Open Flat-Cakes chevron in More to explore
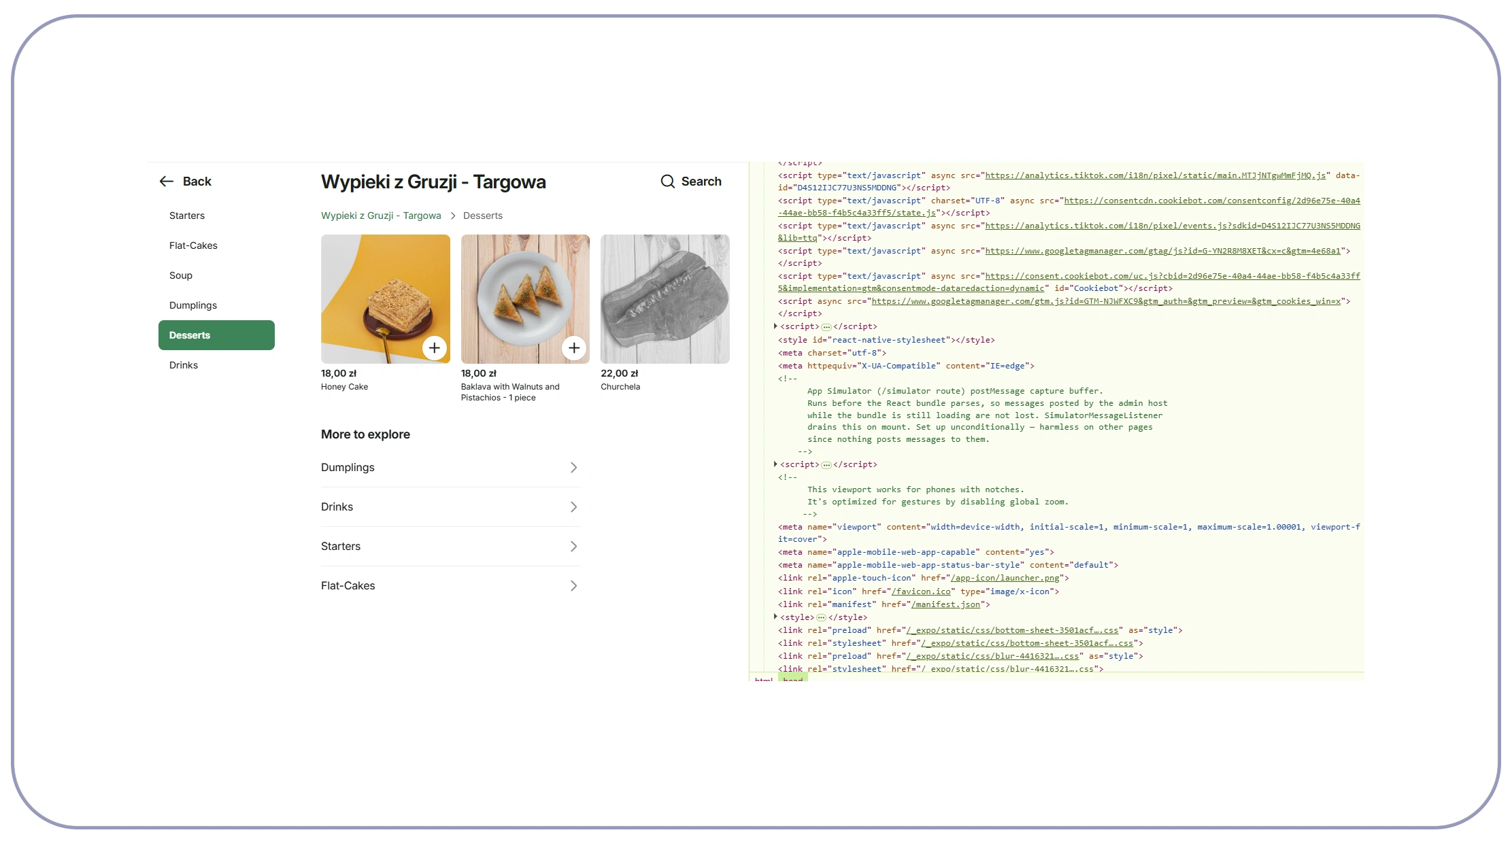The width and height of the screenshot is (1512, 843). (573, 586)
